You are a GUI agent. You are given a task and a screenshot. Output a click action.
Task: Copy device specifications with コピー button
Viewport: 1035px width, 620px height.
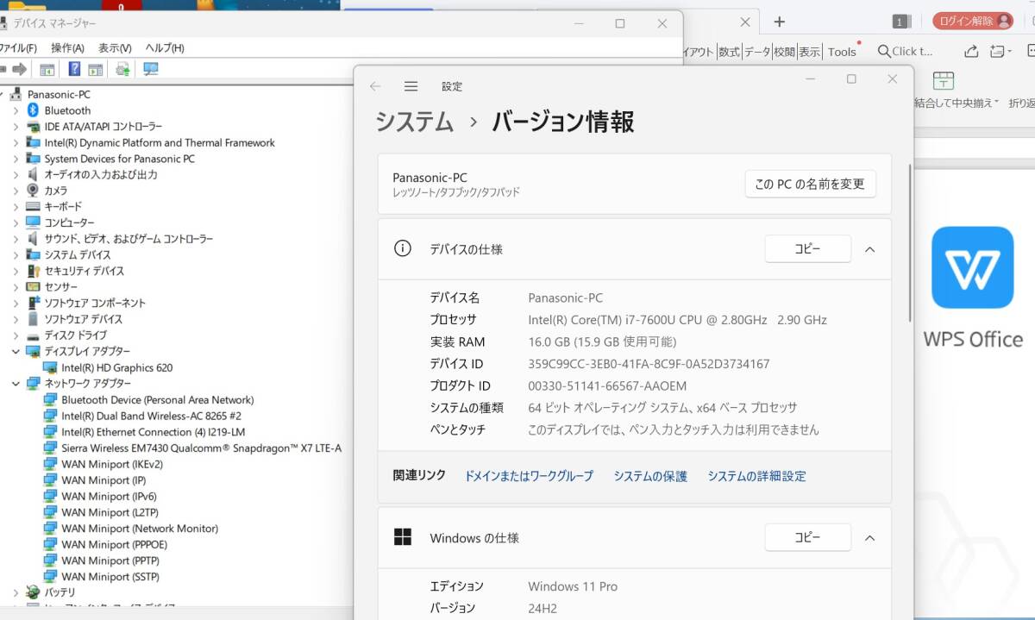click(x=807, y=249)
